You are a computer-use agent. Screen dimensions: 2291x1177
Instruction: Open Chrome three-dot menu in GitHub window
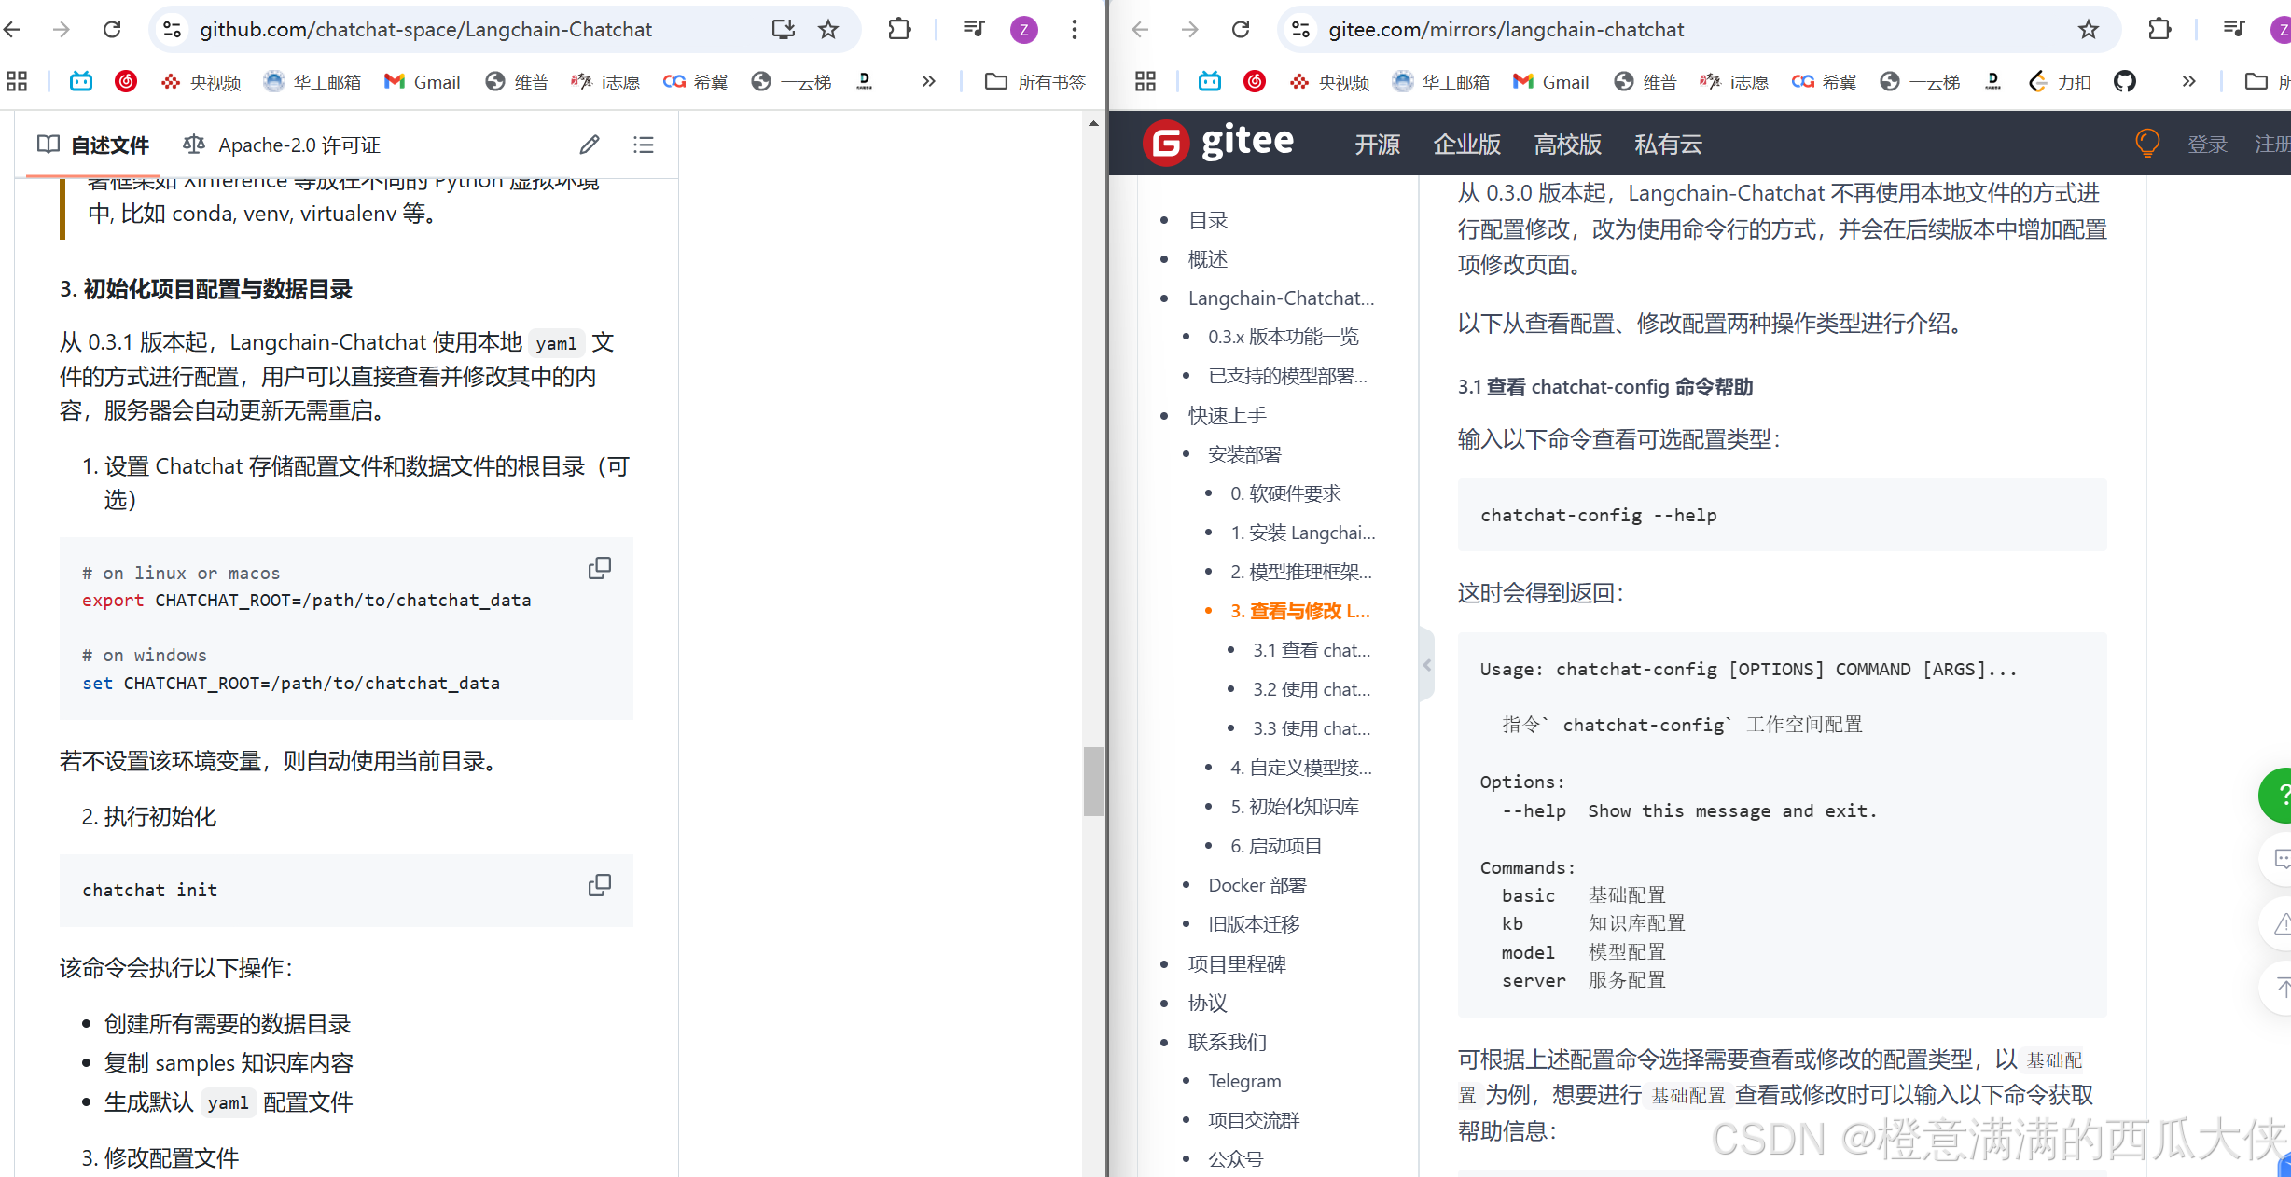[1075, 29]
